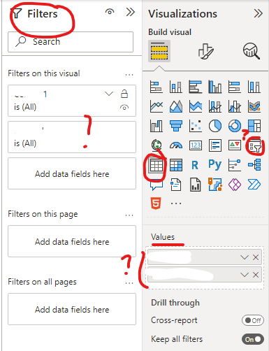This screenshot has height=351, width=269.
Task: Add a Donut chart visual
Action: pos(235,126)
